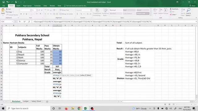198x111 pixels.
Task: Collapse the ribbon with the chevron
Action: tap(196, 18)
